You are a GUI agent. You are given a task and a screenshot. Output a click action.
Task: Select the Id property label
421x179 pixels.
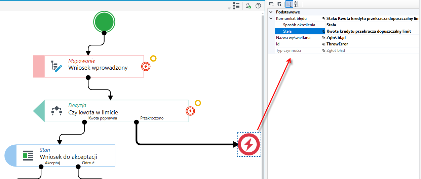pos(278,44)
